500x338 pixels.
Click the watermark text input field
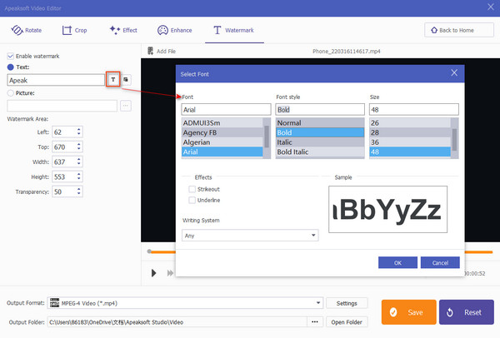(x=56, y=80)
